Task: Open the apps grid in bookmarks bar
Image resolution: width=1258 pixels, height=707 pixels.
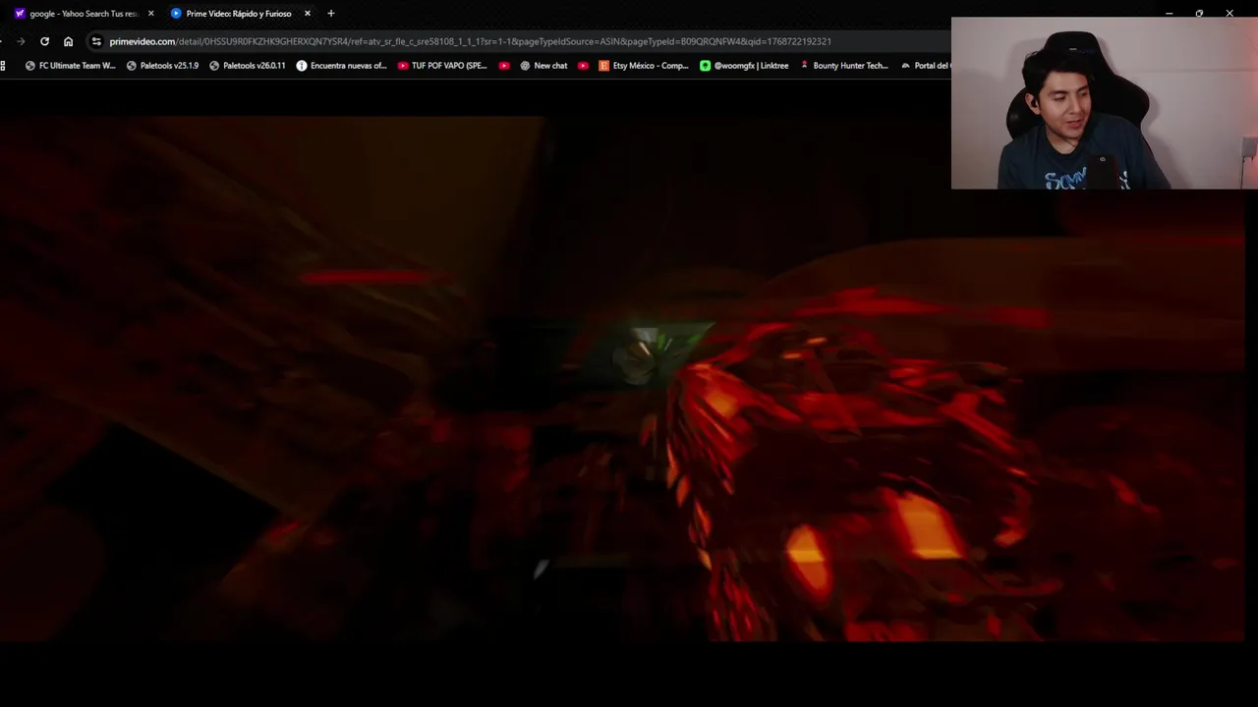Action: [x=4, y=66]
